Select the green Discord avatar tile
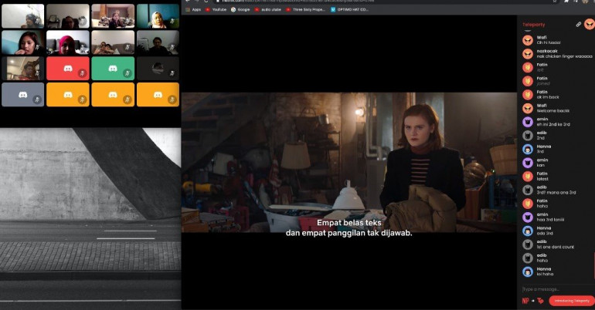The width and height of the screenshot is (595, 310). click(x=113, y=69)
